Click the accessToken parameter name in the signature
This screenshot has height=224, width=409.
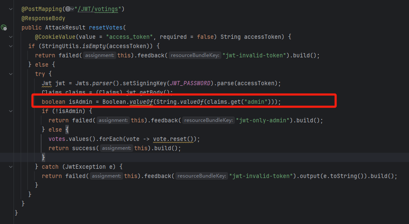[262, 37]
